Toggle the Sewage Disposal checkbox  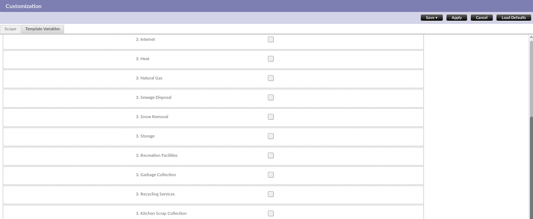271,97
